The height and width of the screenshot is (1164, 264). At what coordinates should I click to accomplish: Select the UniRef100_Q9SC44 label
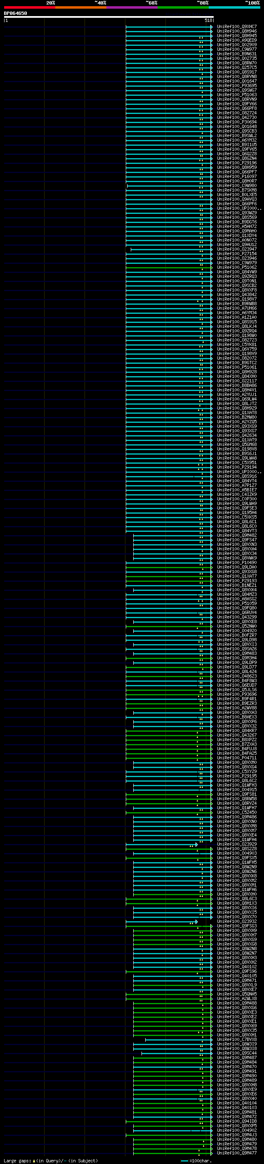pos(237,1053)
